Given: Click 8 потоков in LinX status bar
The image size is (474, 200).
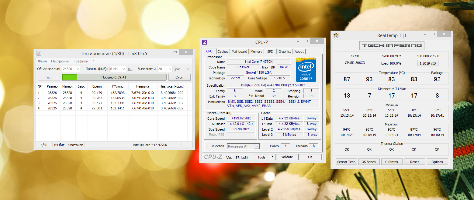Looking at the screenshot, I should point(75,145).
